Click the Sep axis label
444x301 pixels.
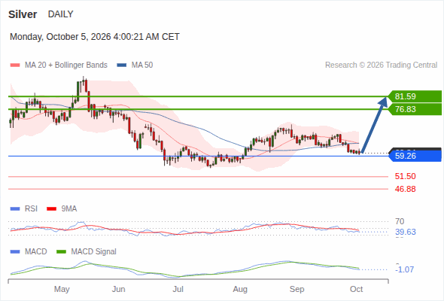click(x=297, y=290)
